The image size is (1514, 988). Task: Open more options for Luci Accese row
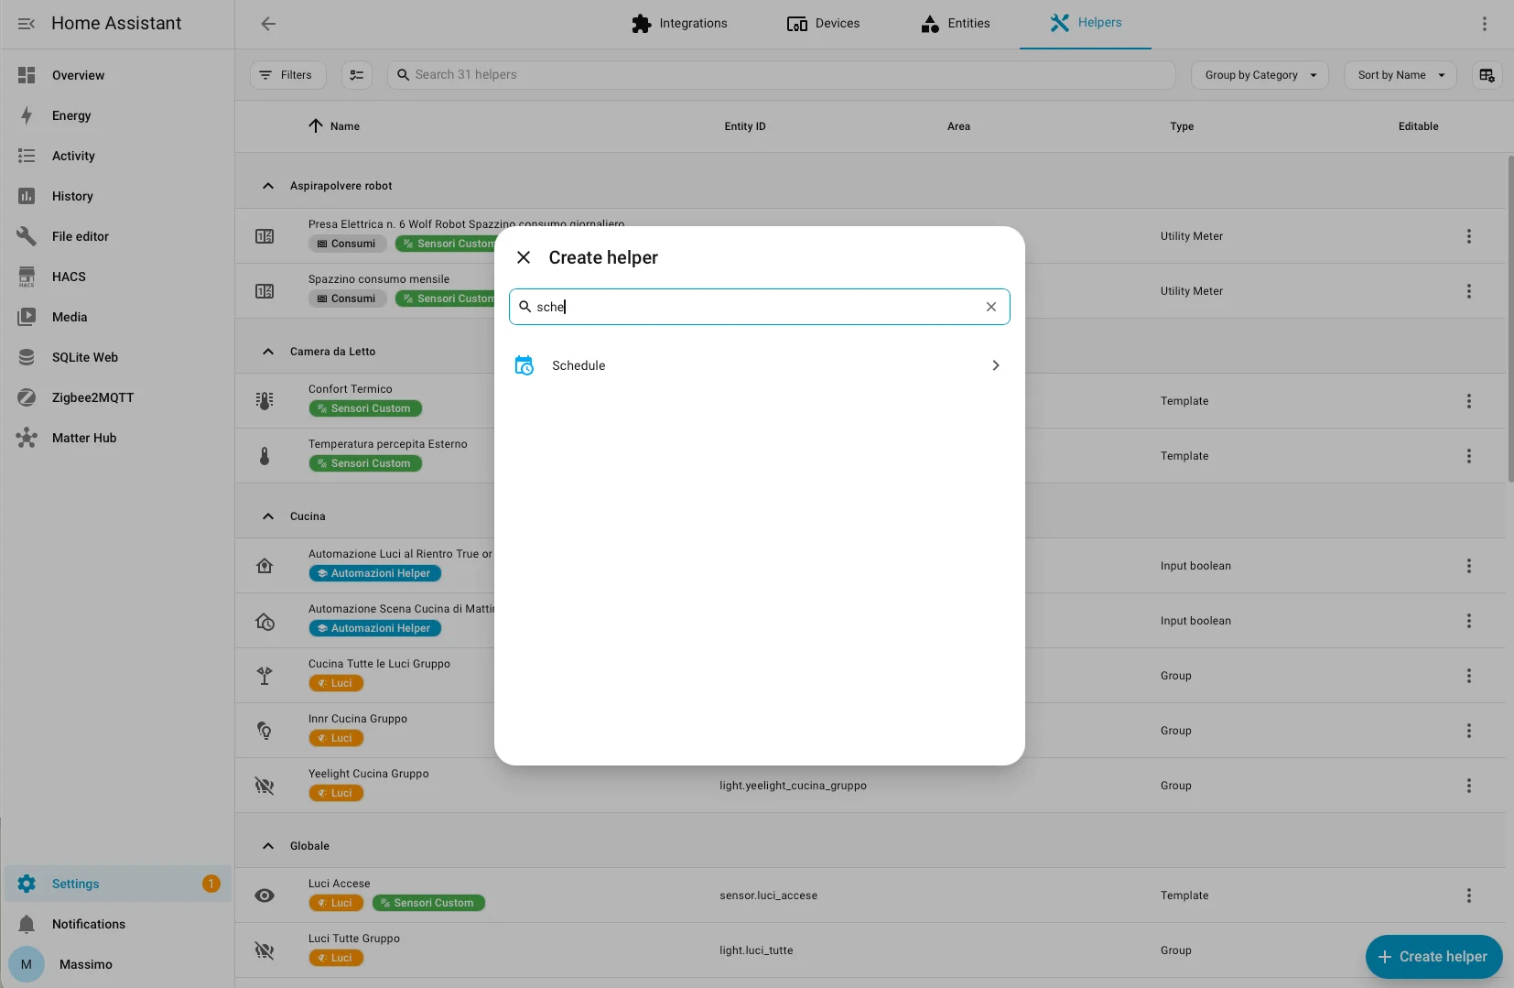(1469, 896)
